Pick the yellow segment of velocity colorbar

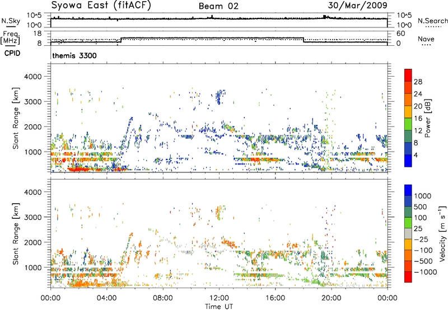pos(408,245)
